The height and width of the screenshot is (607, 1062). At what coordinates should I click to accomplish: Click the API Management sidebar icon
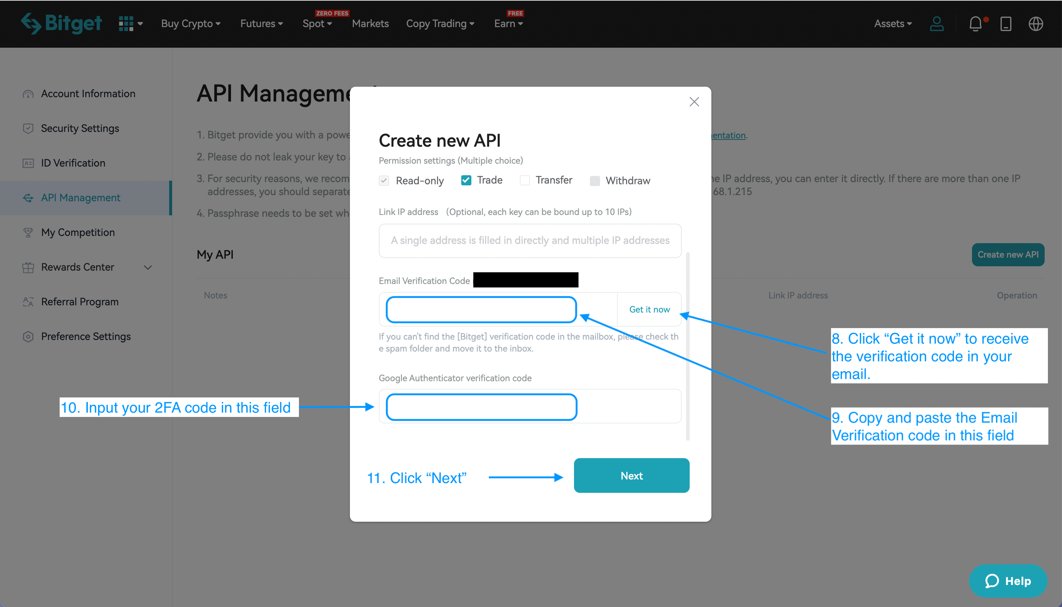coord(28,198)
